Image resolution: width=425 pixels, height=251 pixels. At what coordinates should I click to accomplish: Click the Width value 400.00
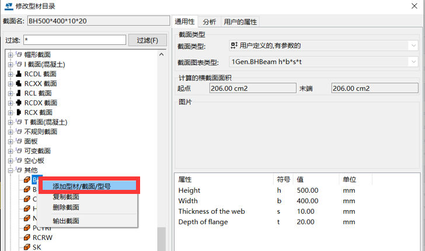[x=307, y=201]
